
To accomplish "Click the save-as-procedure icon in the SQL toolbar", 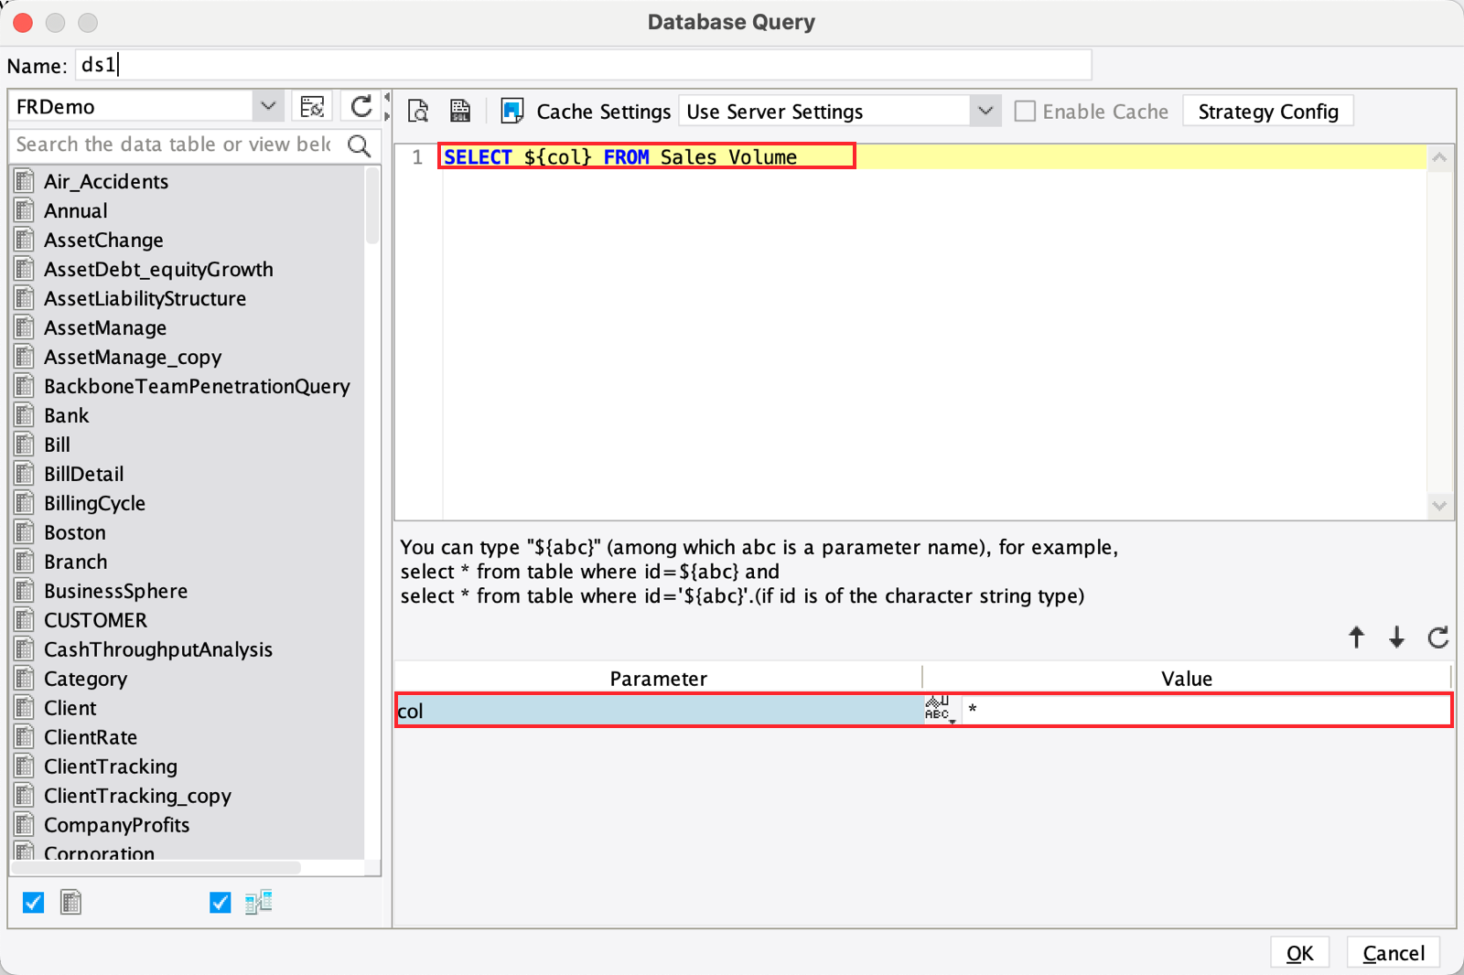I will [460, 111].
